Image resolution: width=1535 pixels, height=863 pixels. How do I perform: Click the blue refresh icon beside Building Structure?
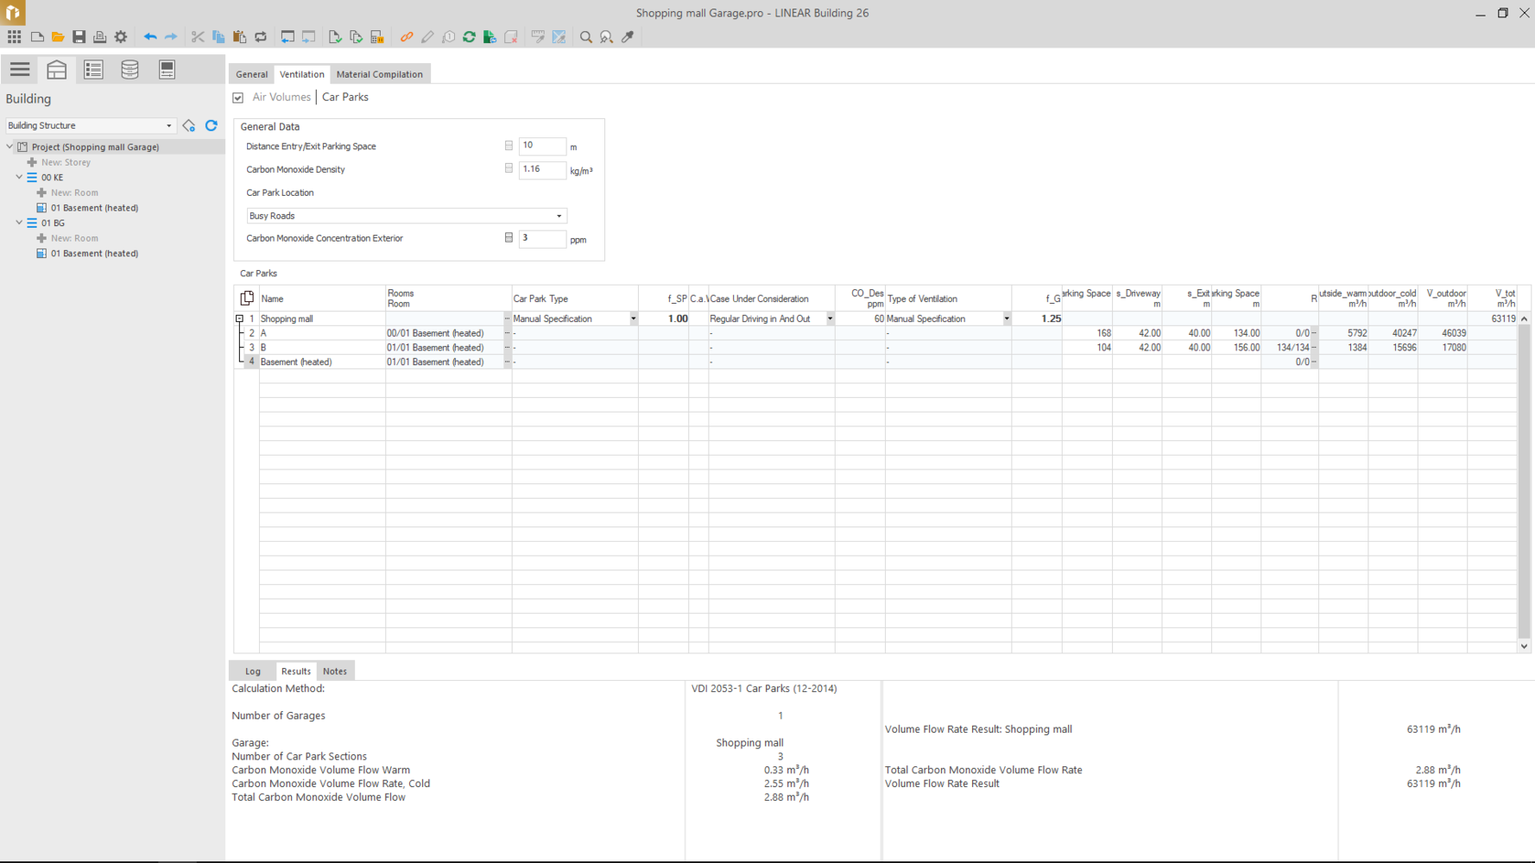pyautogui.click(x=212, y=126)
